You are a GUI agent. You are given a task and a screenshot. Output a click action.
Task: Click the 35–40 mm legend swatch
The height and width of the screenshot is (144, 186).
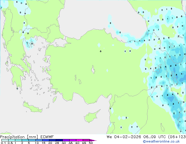coord(72,140)
